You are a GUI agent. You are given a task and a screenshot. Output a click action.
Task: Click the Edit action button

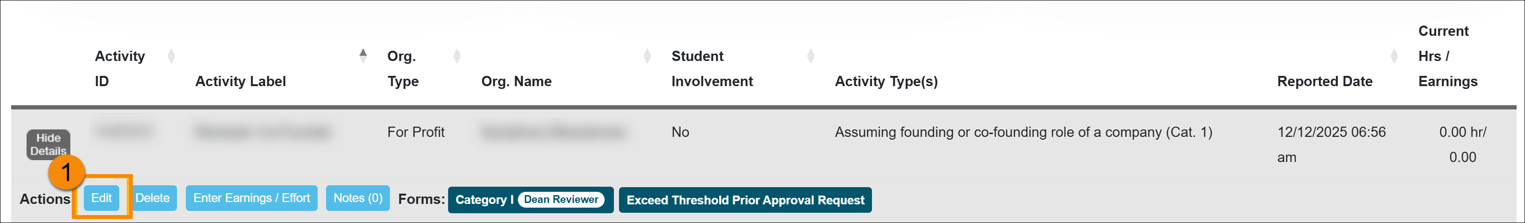tap(101, 198)
